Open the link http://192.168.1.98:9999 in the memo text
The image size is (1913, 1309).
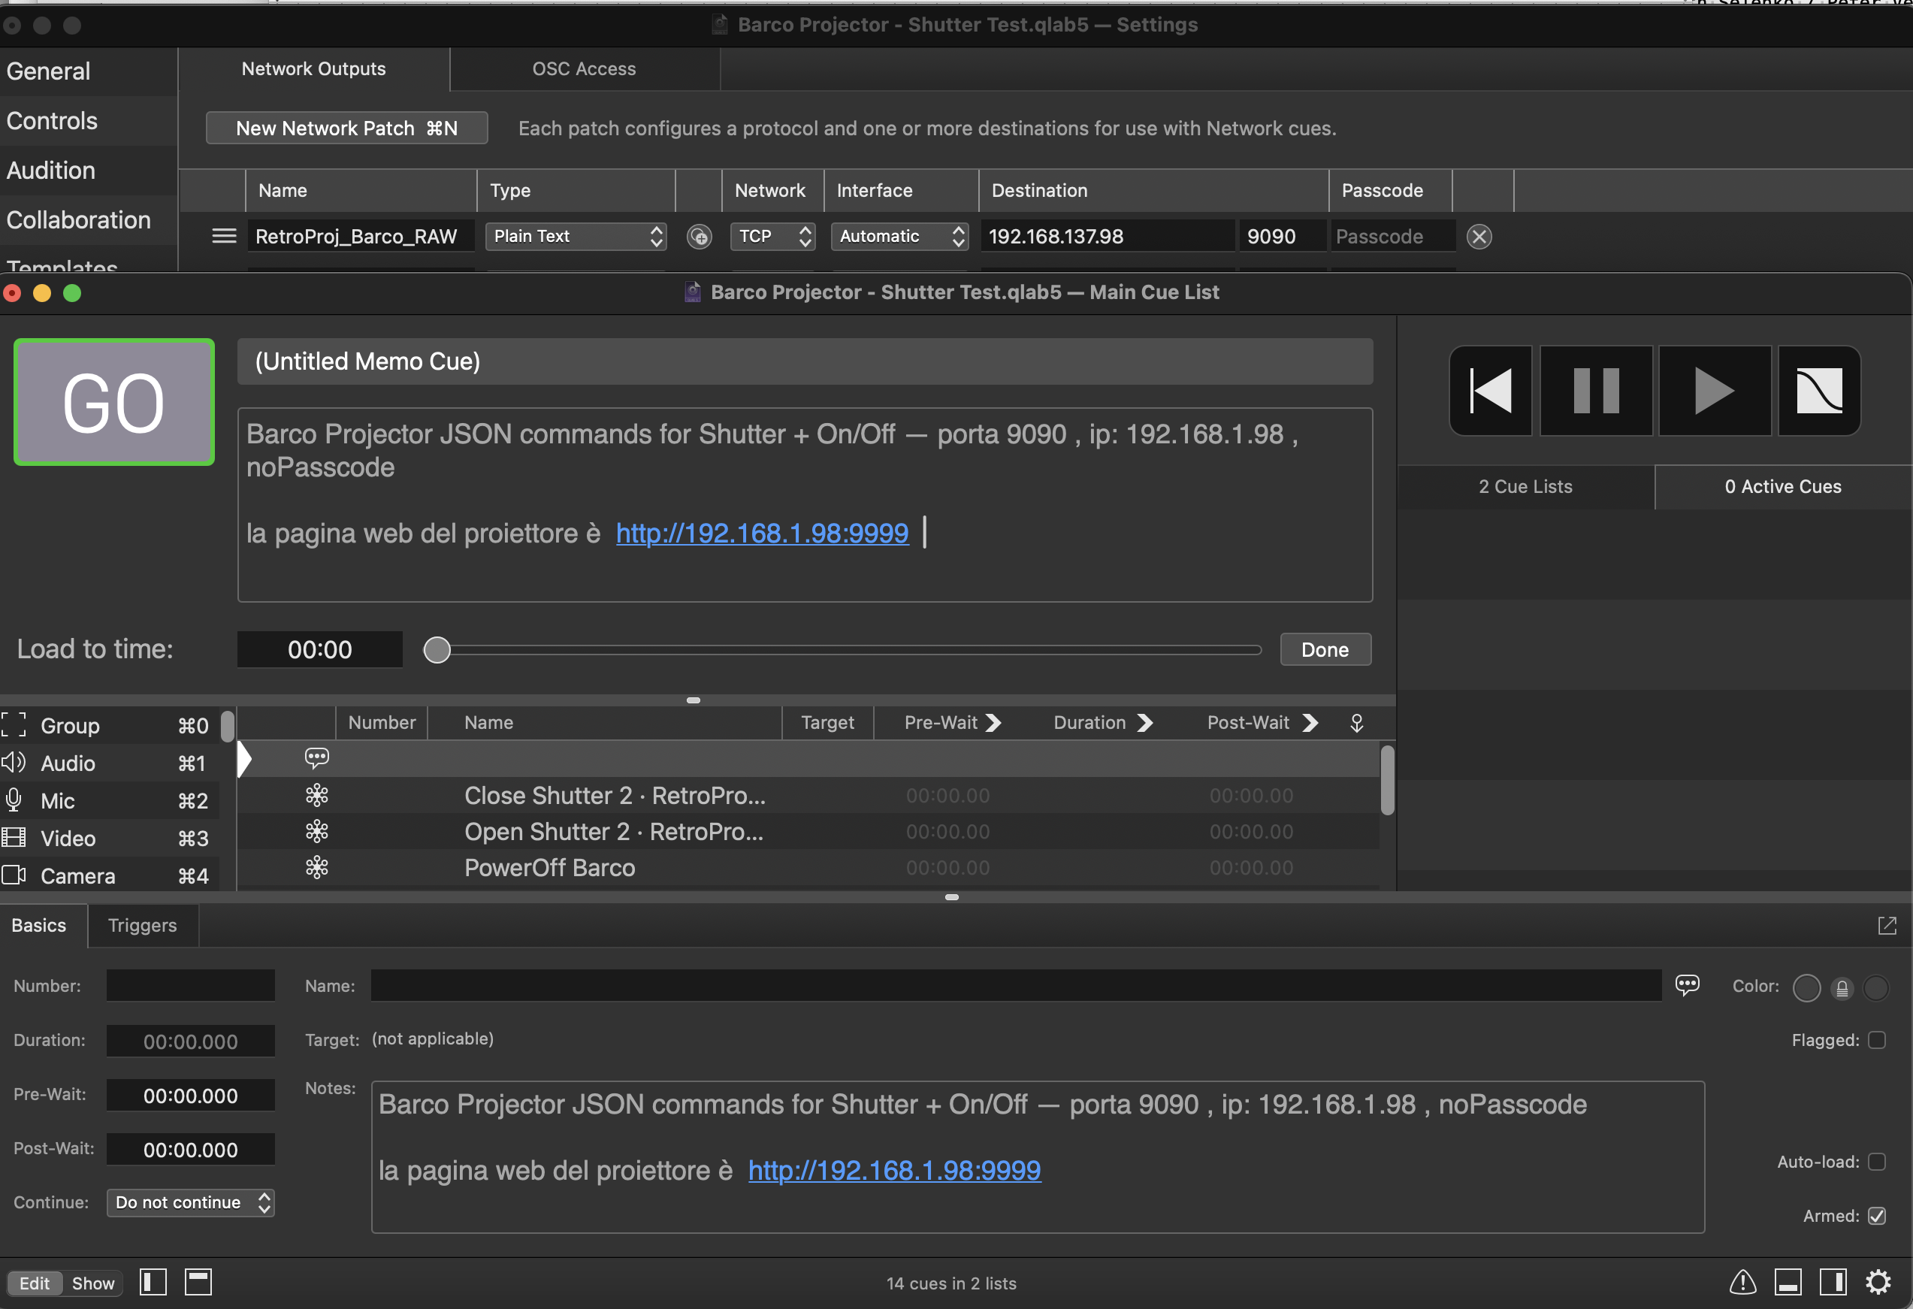coord(762,534)
